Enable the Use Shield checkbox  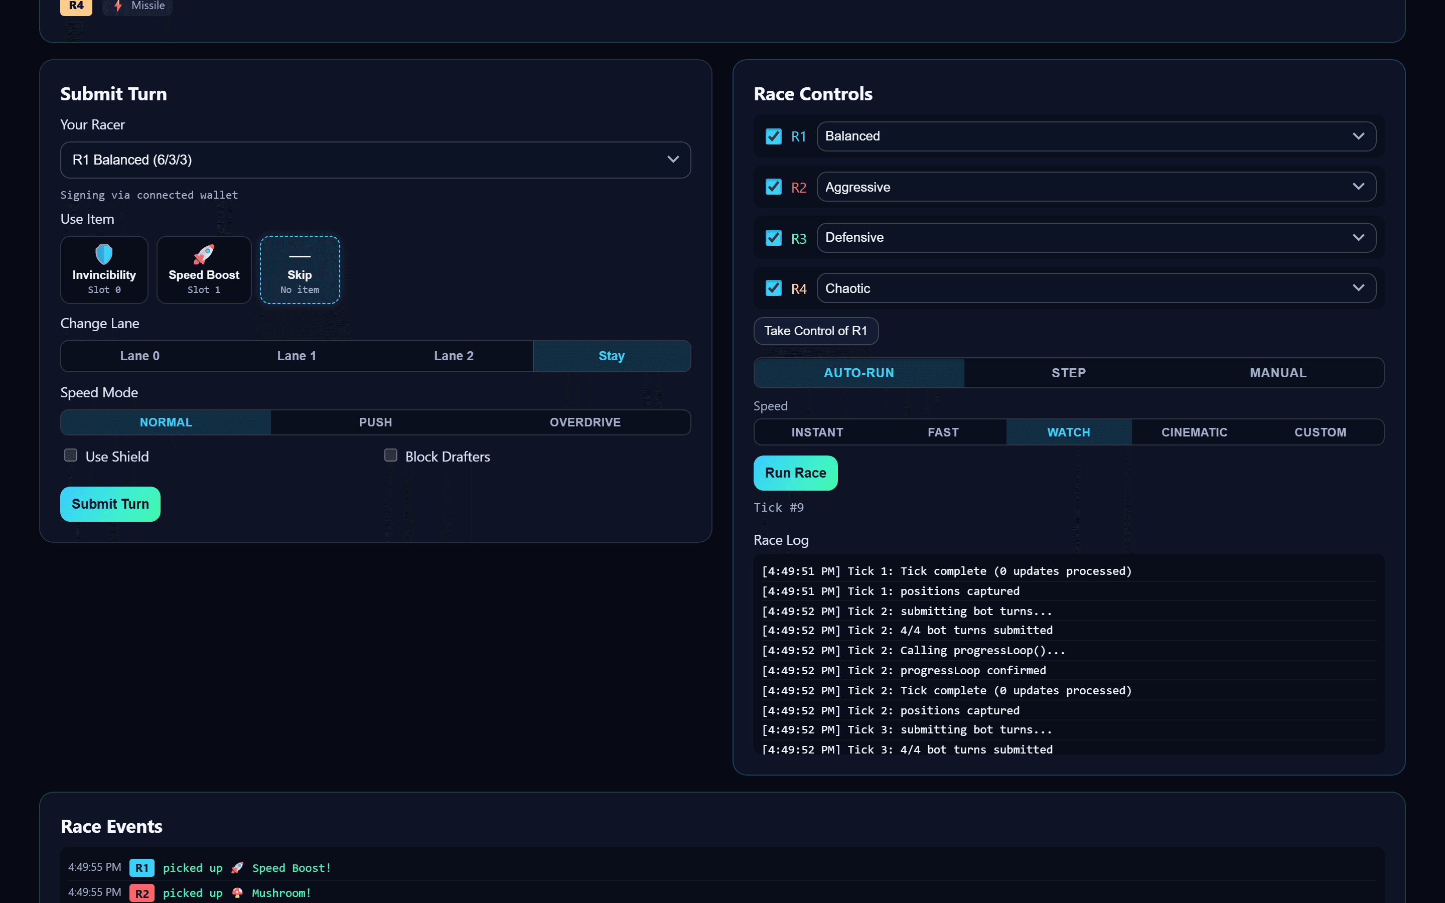[x=70, y=456]
